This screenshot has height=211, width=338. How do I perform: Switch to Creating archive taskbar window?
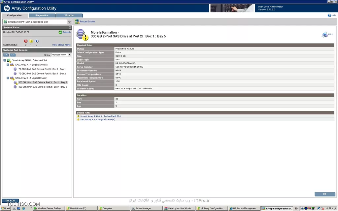click(179, 208)
